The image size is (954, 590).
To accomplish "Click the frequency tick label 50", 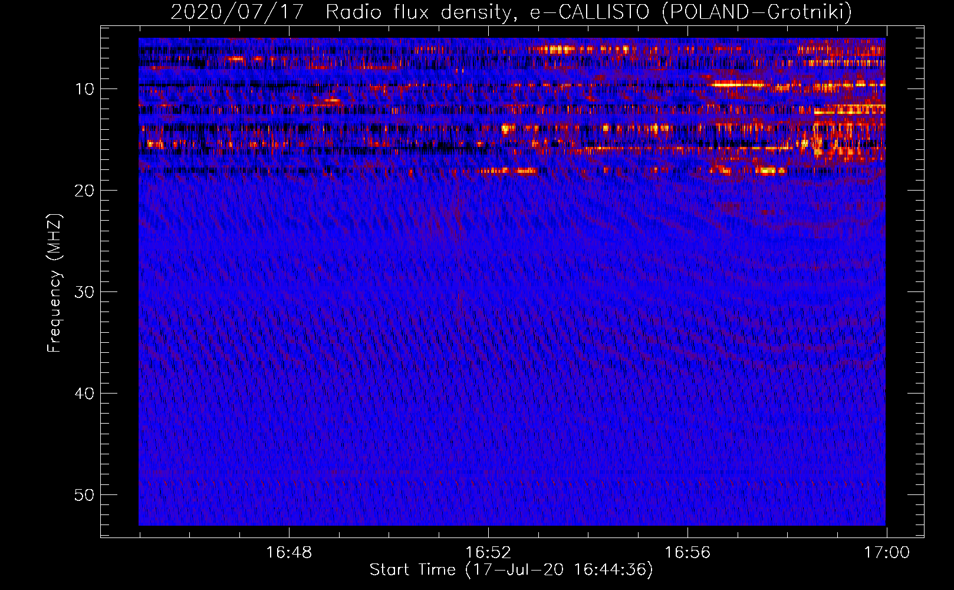I will [85, 495].
